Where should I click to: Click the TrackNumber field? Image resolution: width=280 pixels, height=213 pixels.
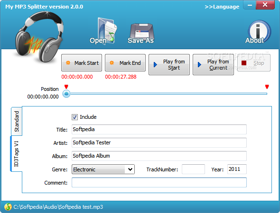coord(194,169)
